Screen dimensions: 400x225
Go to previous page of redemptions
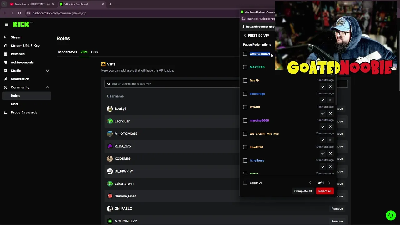[310, 183]
